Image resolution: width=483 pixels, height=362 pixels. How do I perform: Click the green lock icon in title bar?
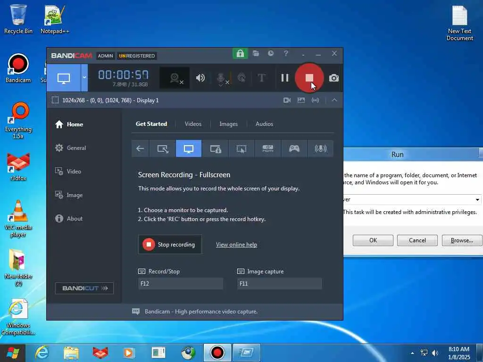(240, 54)
